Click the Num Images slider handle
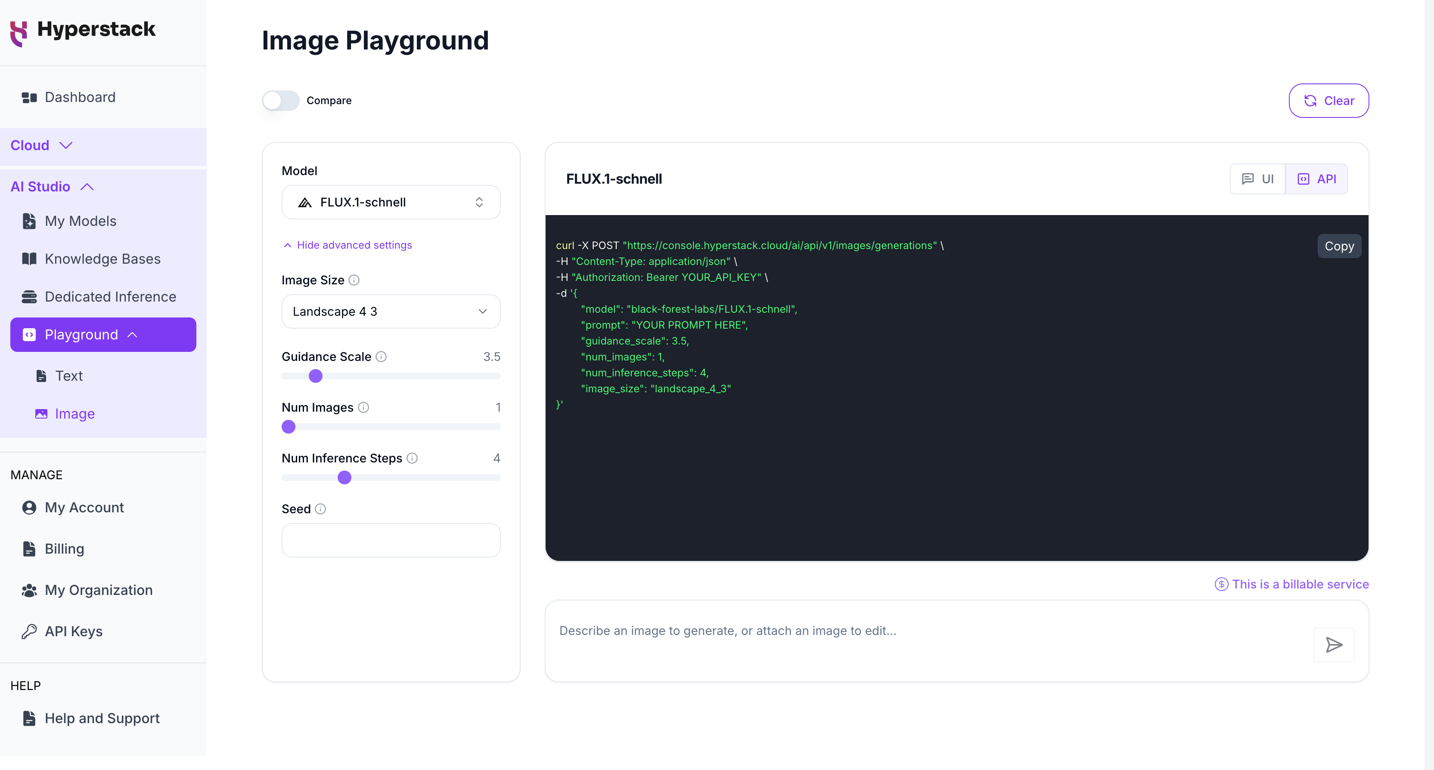Image resolution: width=1434 pixels, height=770 pixels. [289, 427]
